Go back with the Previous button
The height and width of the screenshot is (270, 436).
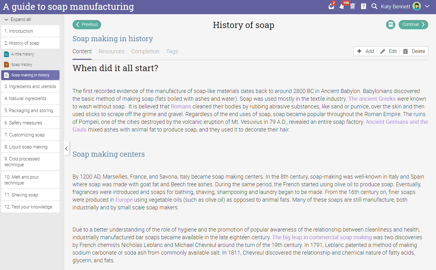coord(87,25)
